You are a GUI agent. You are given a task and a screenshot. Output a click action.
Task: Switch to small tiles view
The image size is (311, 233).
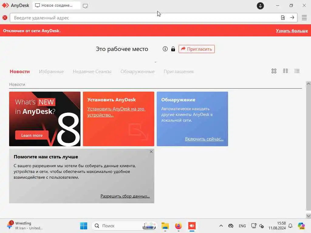[x=285, y=71]
